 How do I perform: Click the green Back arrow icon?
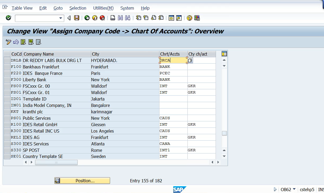coord(87,18)
